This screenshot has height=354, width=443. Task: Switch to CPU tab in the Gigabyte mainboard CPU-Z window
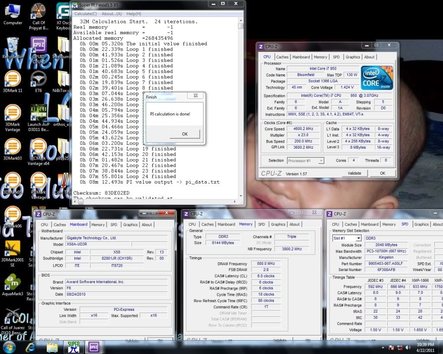(45, 224)
